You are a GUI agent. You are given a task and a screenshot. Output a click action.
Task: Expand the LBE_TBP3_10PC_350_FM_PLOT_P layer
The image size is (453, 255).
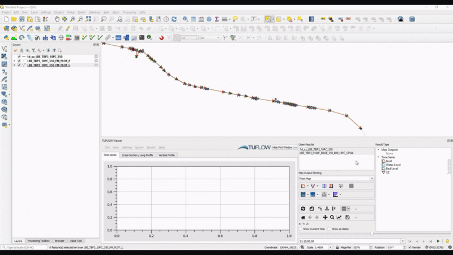coord(14,61)
